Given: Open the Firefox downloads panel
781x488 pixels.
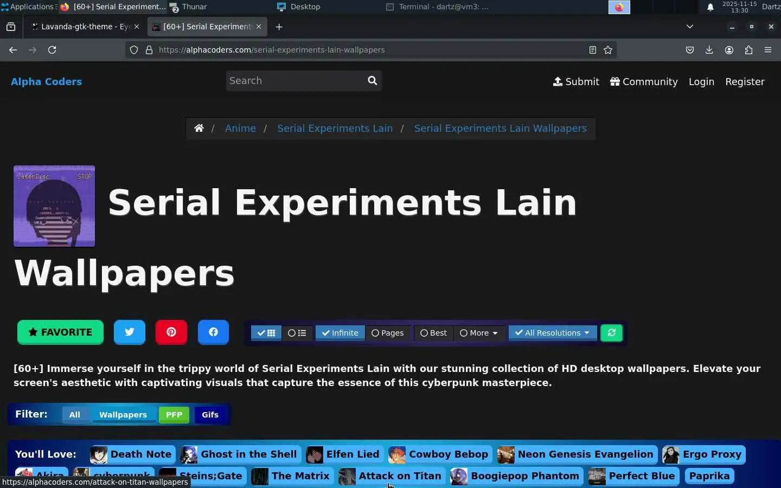Looking at the screenshot, I should (709, 50).
